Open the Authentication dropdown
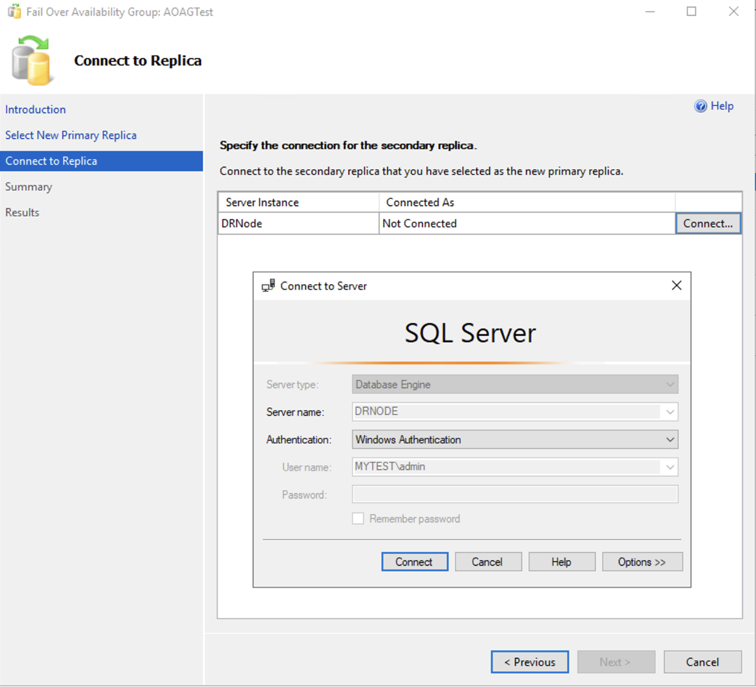 pyautogui.click(x=670, y=439)
